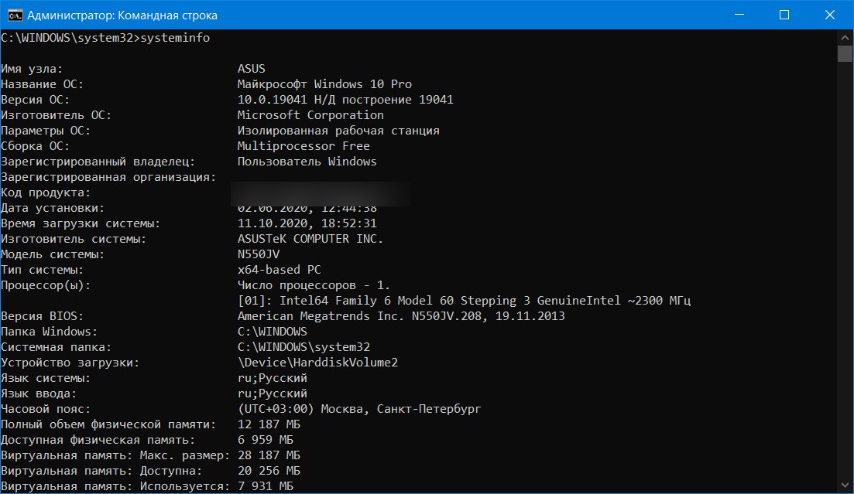Screen dimensions: 854x494
Task: Click boot time '11.10.2020, 18:52:31'
Action: click(x=307, y=223)
